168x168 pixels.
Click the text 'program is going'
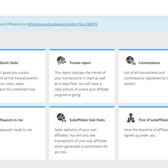point(67,95)
